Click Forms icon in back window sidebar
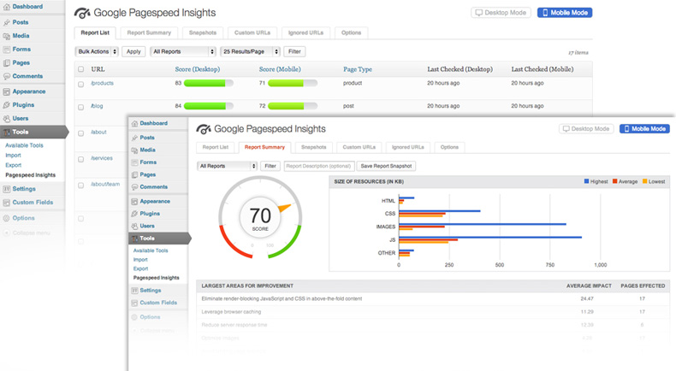 click(7, 50)
